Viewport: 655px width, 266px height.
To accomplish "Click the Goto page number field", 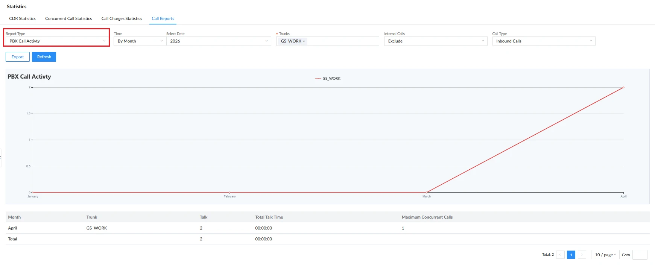I will click(640, 255).
